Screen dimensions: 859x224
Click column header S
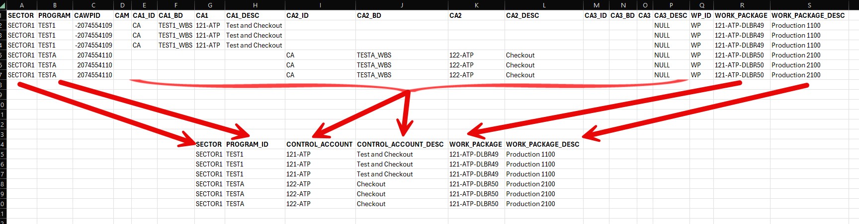[809, 5]
